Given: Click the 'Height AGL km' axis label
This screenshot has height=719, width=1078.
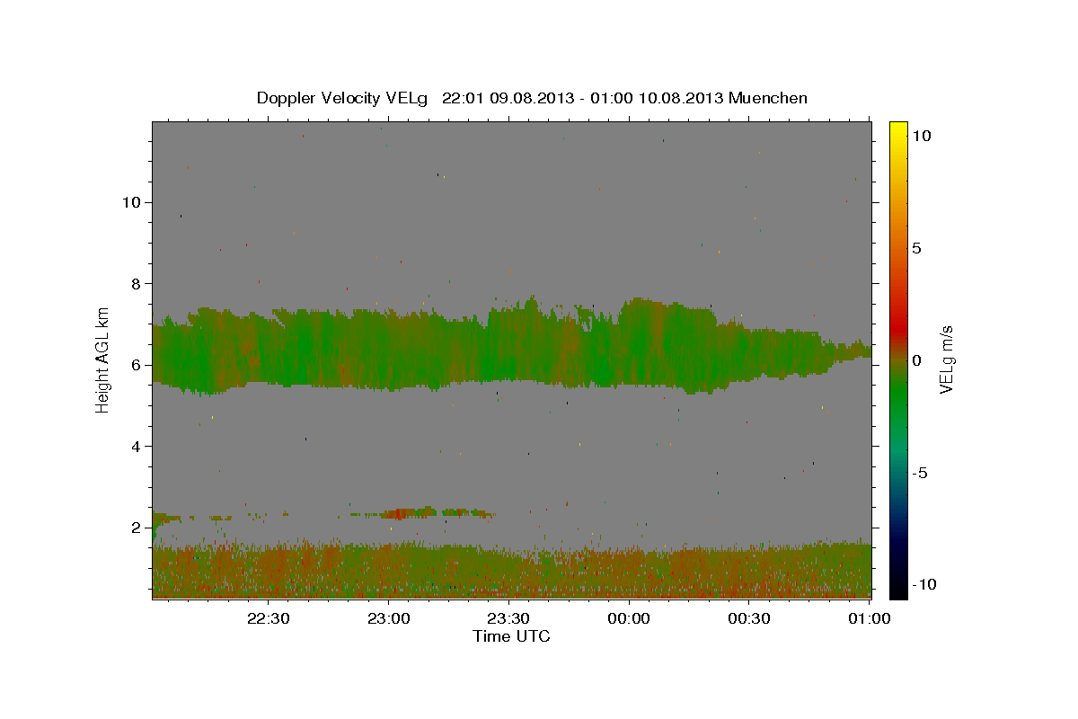Looking at the screenshot, I should 102,360.
